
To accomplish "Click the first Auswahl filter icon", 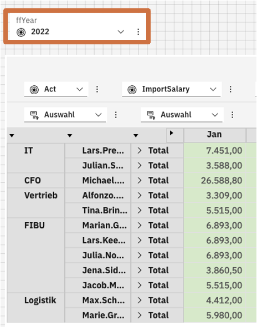I will pos(34,115).
